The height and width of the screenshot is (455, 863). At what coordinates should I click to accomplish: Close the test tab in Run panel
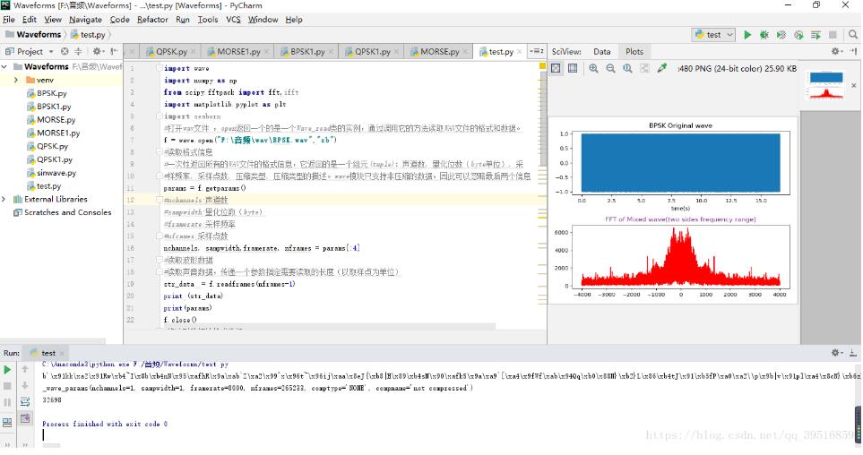(x=62, y=353)
